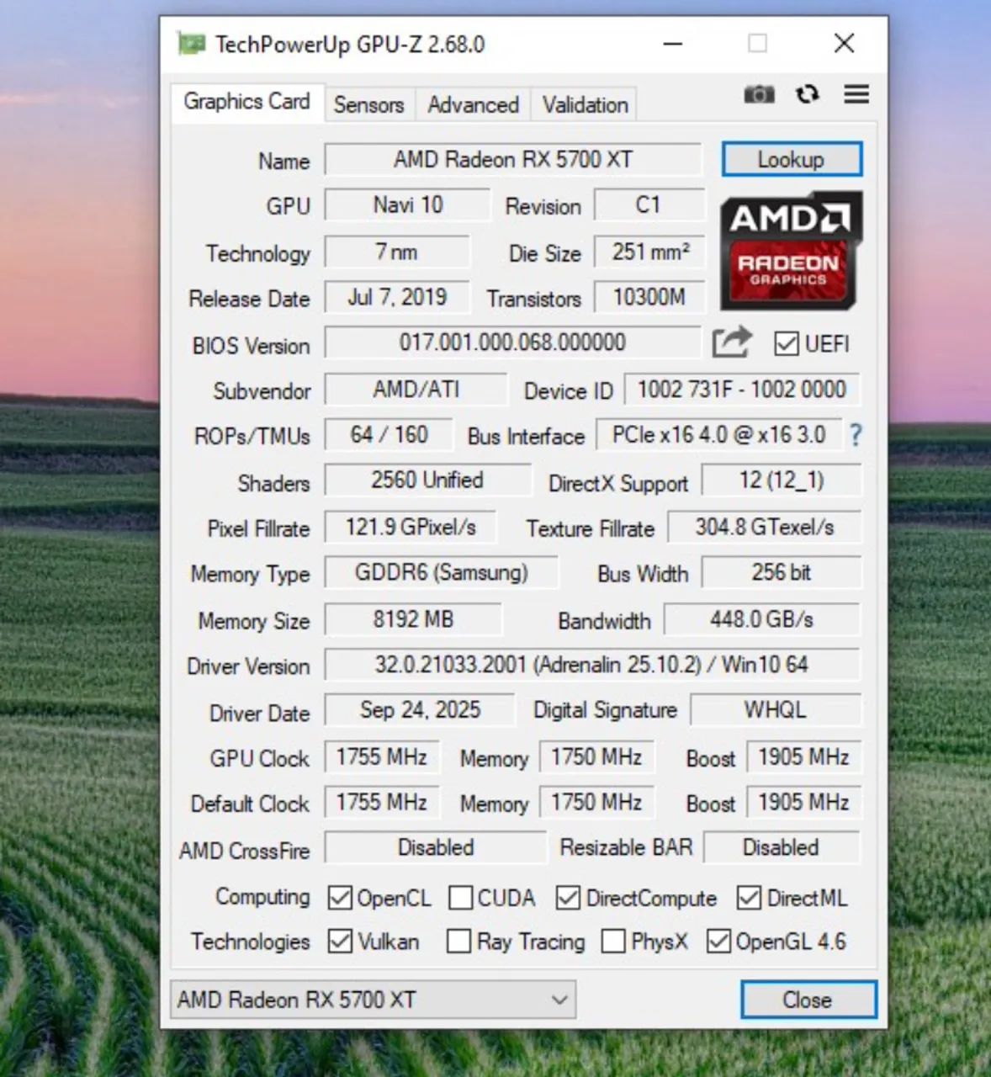
Task: Toggle the OpenCL checkbox
Action: coord(340,898)
